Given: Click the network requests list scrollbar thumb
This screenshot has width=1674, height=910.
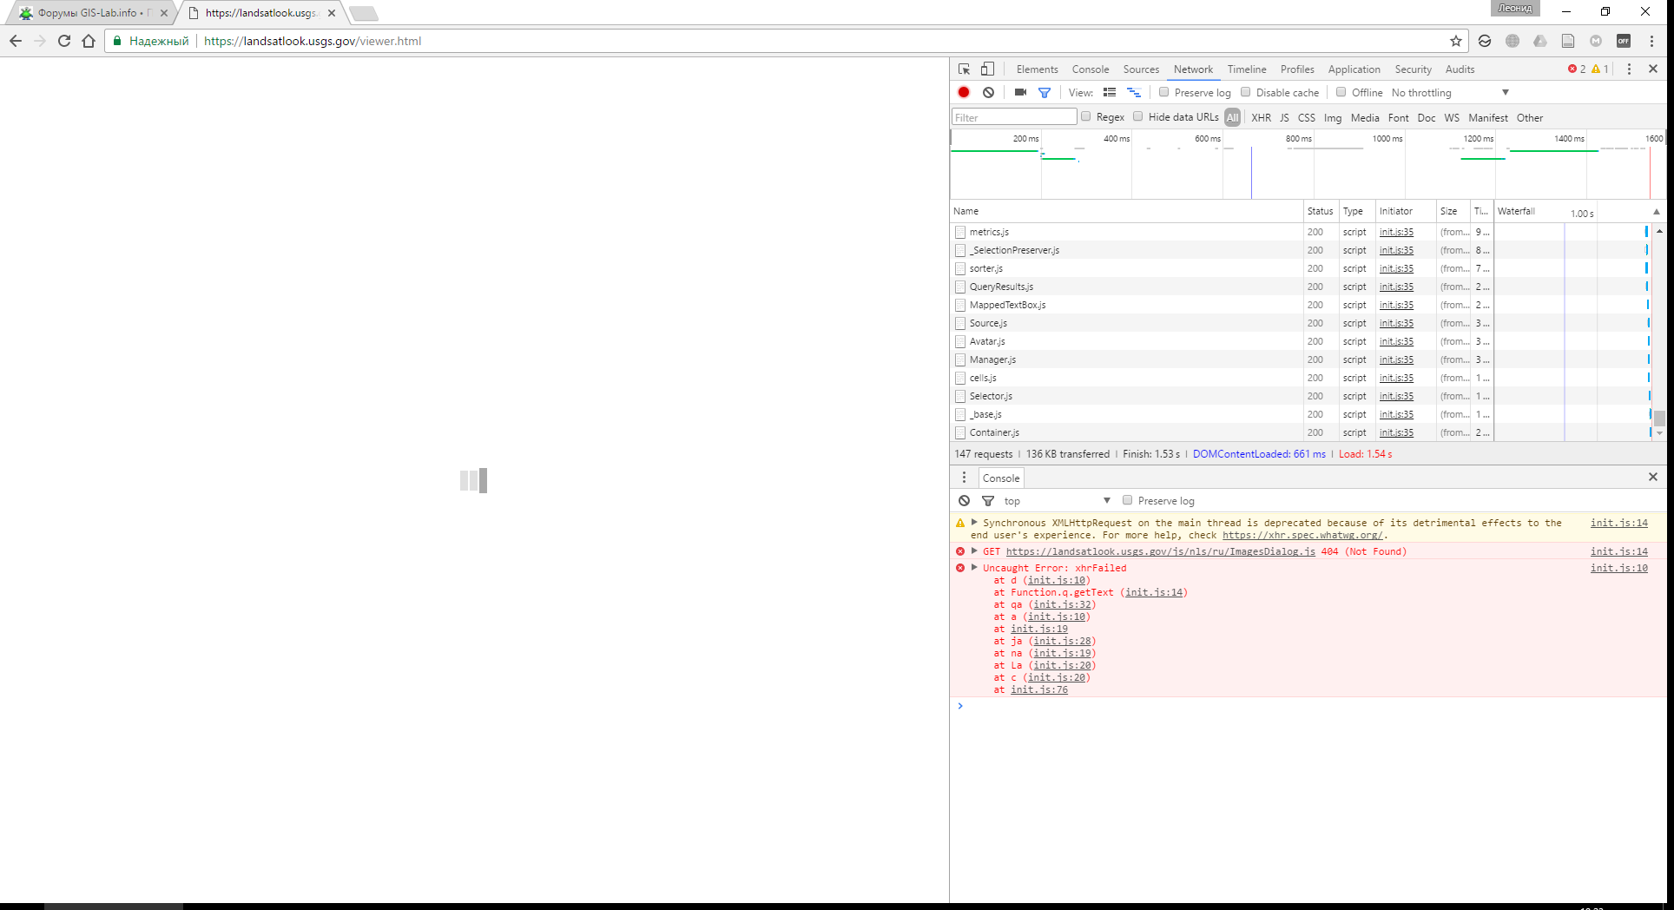Looking at the screenshot, I should (1659, 418).
